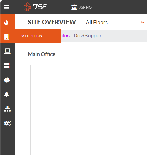Click inside the Main Office floor plan area
147x155 pixels.
(x=89, y=110)
